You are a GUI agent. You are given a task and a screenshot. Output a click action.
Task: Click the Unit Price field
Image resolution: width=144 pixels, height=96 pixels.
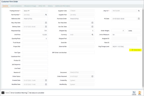pos(35,35)
